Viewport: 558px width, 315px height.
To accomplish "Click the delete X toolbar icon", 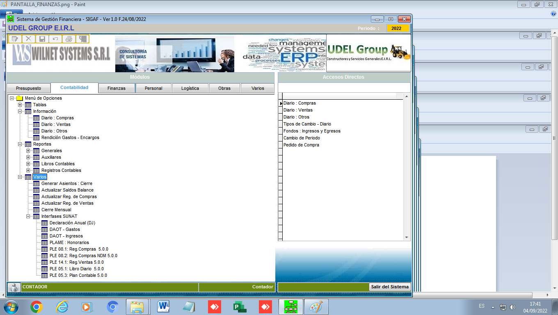I will [28, 39].
